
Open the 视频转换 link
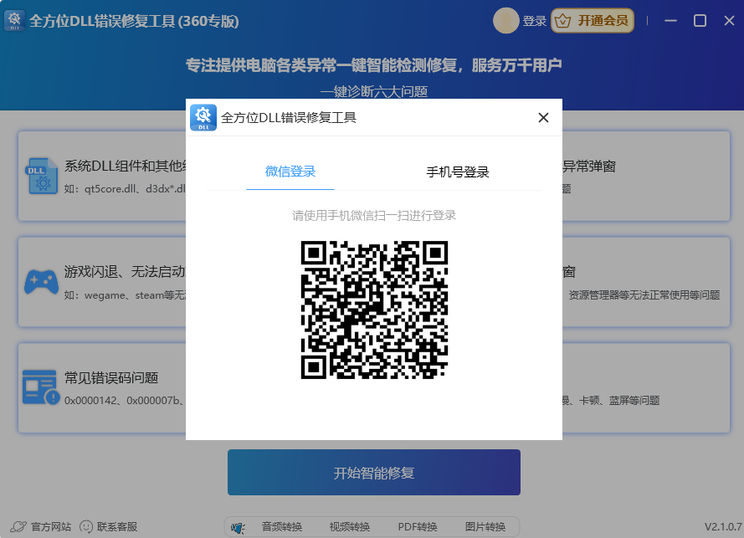pyautogui.click(x=350, y=527)
